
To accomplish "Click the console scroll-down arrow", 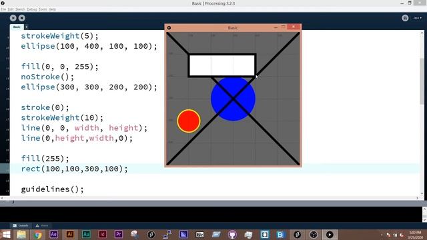I will pyautogui.click(x=424, y=219).
